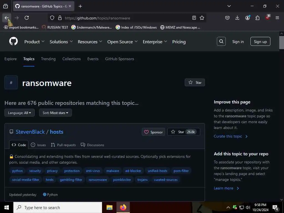
Task: Click the Learn more link
Action: (x=226, y=188)
